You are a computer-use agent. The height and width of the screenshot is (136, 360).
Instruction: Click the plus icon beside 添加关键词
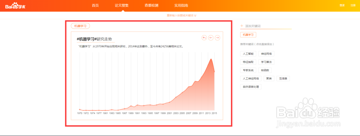(242, 26)
